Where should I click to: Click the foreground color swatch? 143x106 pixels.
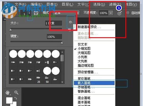click(9, 100)
